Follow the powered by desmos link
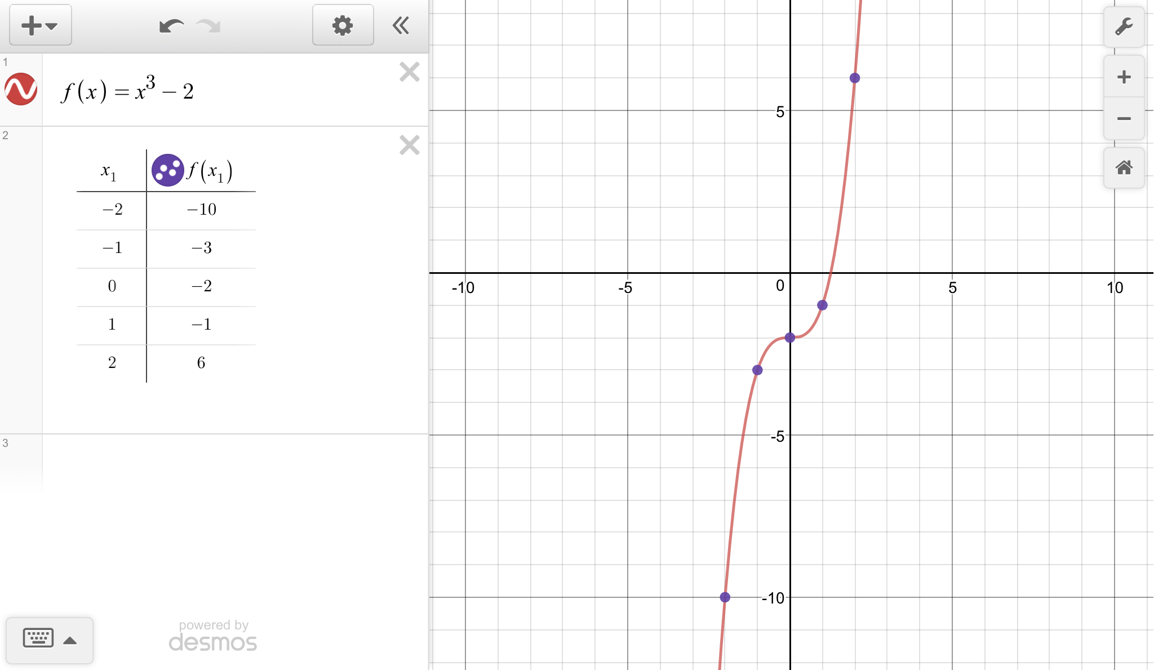1154x670 pixels. click(x=213, y=636)
